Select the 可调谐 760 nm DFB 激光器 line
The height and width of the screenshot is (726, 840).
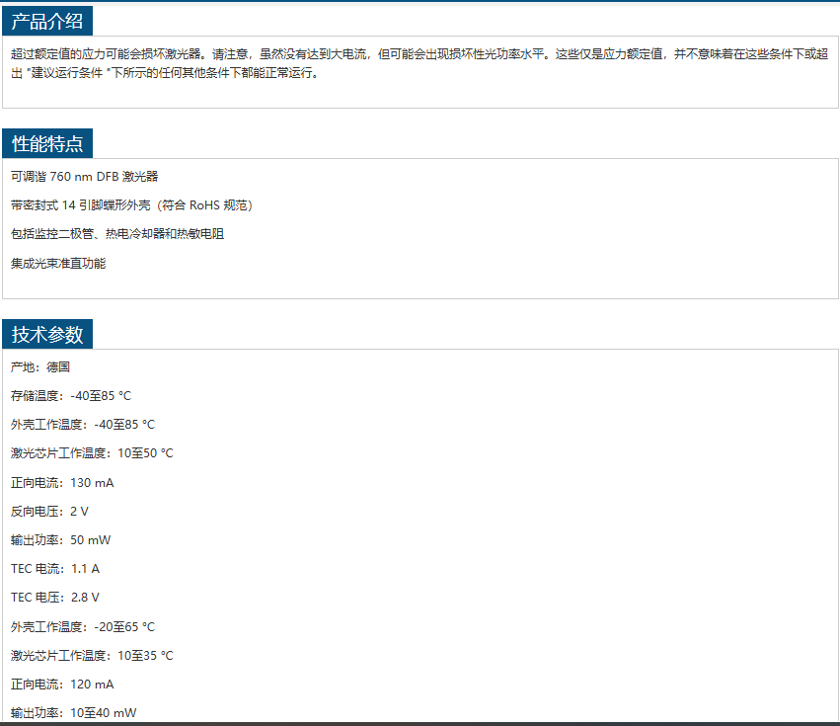pyautogui.click(x=84, y=177)
